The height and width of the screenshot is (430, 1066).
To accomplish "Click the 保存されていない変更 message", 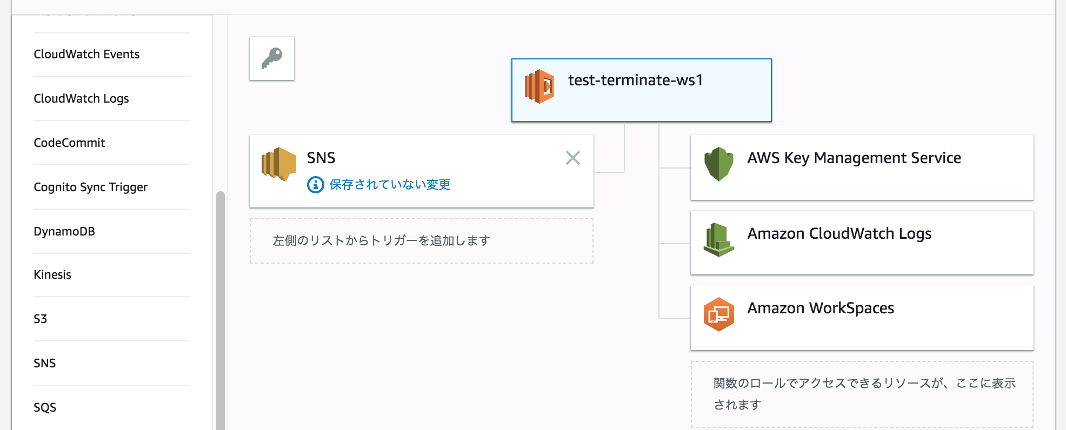I will click(x=390, y=185).
